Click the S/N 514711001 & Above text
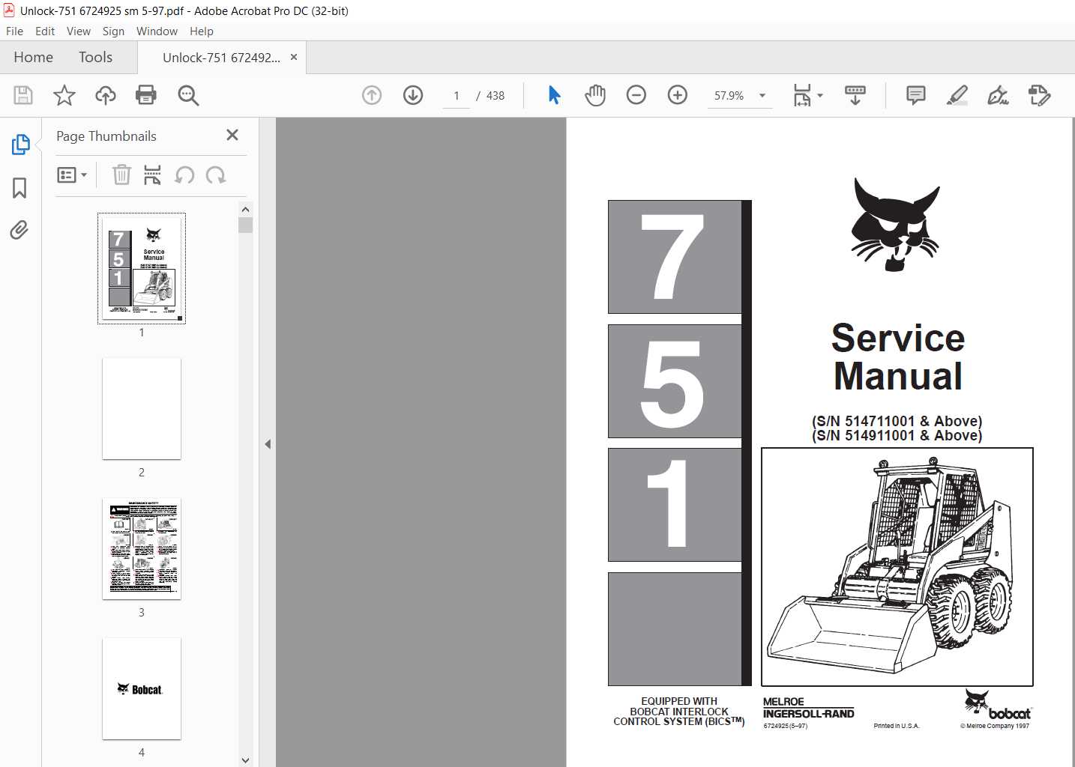The width and height of the screenshot is (1075, 767). 897,421
